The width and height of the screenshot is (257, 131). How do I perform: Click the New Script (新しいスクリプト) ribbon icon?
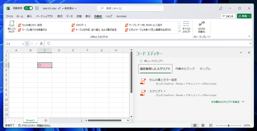coord(12,27)
